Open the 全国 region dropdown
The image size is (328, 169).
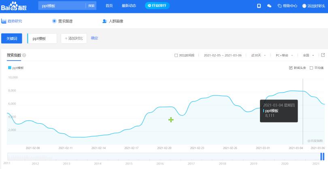308,55
